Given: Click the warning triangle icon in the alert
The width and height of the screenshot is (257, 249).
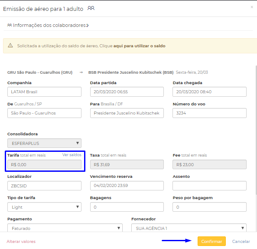Looking at the screenshot, I should pos(10,46).
